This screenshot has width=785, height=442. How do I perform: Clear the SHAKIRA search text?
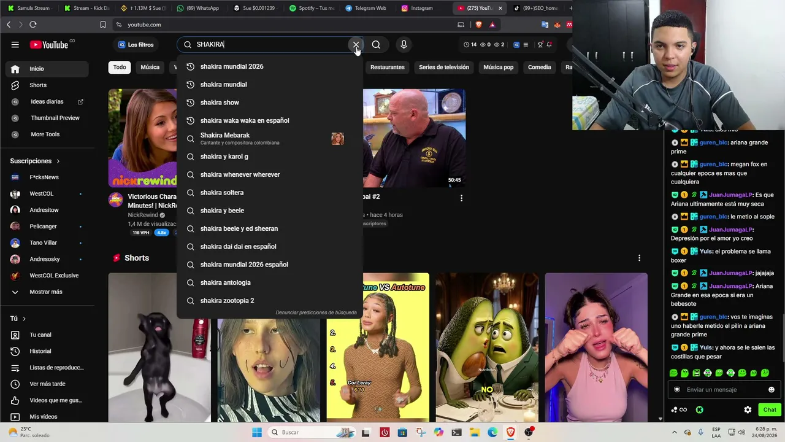click(x=356, y=44)
